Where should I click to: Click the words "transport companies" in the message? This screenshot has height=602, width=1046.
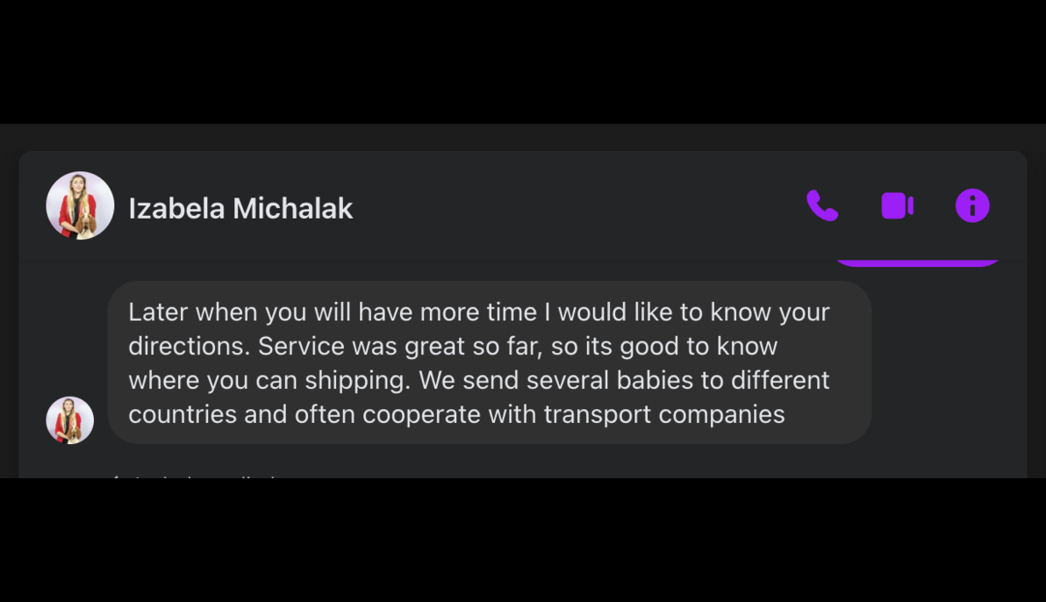pyautogui.click(x=664, y=414)
